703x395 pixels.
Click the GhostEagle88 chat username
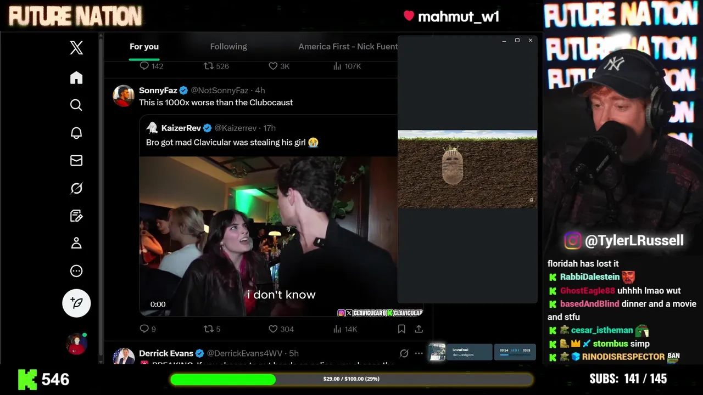pos(587,290)
